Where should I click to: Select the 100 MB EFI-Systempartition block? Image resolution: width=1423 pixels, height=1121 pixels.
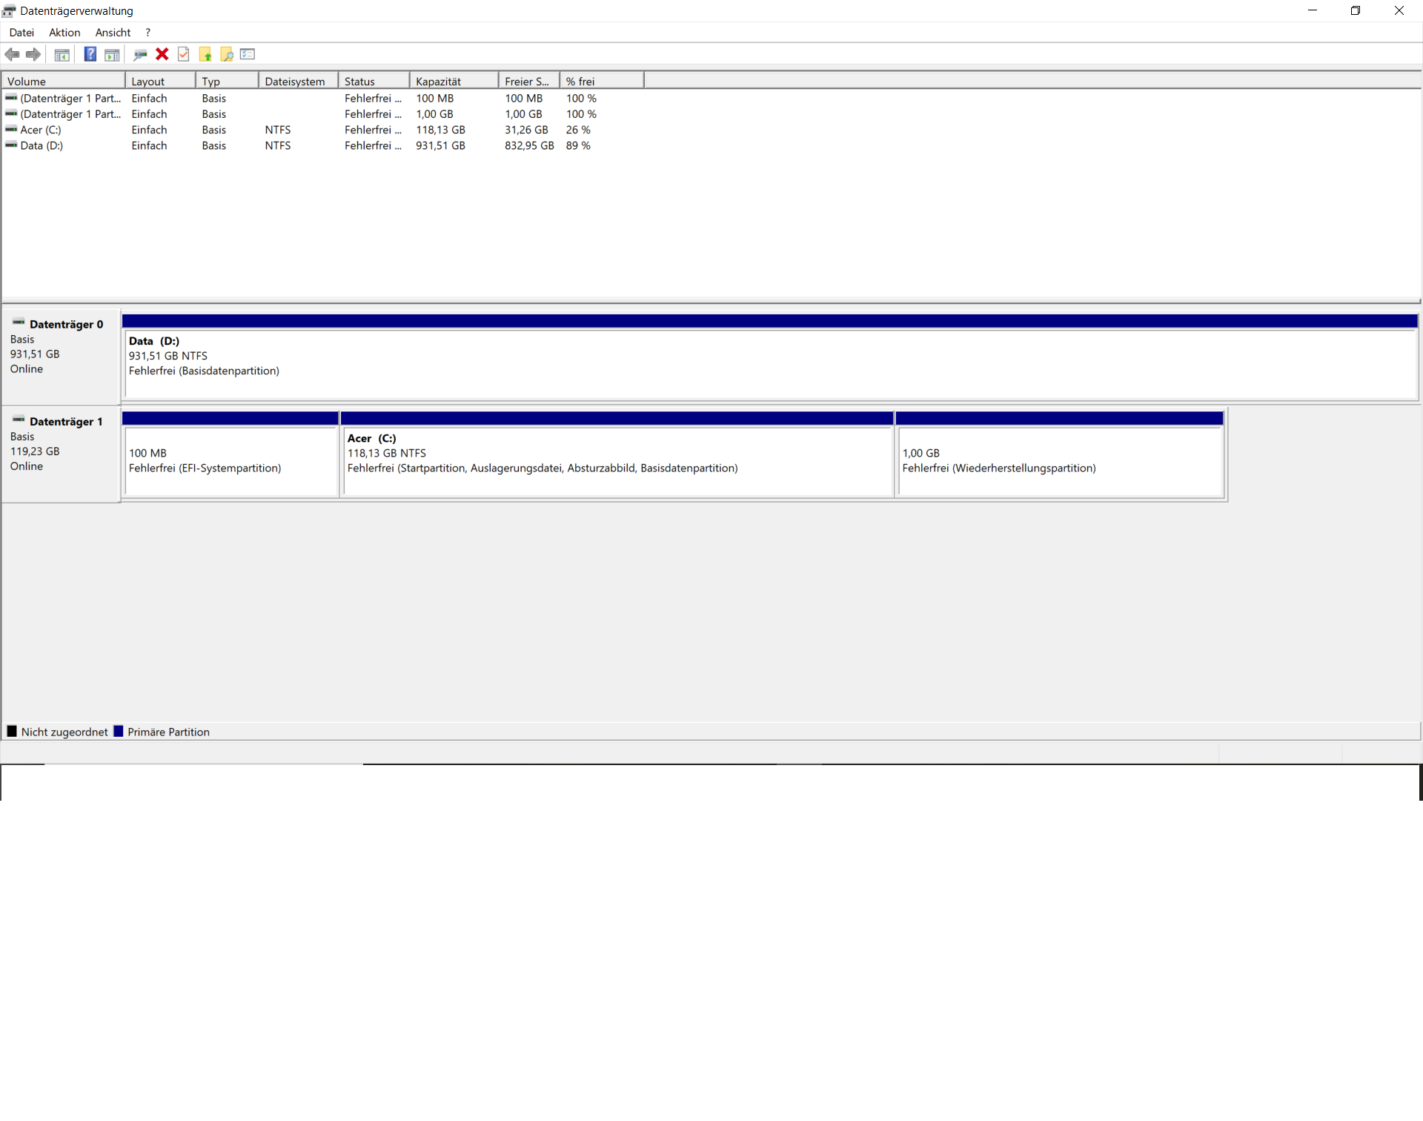coord(230,461)
